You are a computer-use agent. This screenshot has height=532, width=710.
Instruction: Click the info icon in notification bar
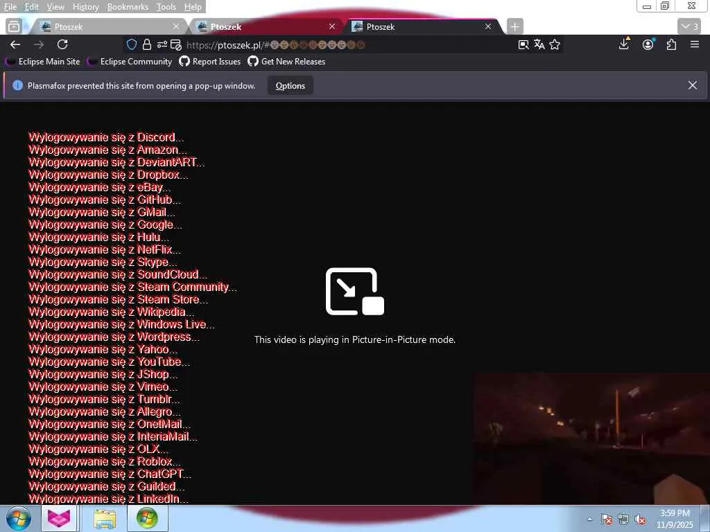[17, 85]
